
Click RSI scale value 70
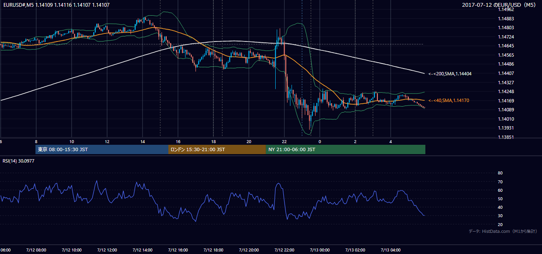tap(500, 182)
